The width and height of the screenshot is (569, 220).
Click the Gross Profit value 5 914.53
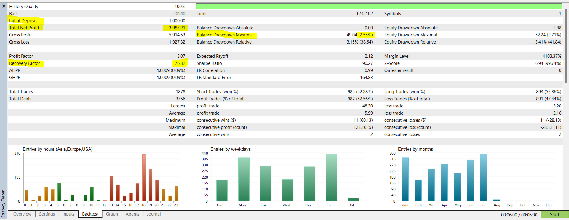(177, 35)
